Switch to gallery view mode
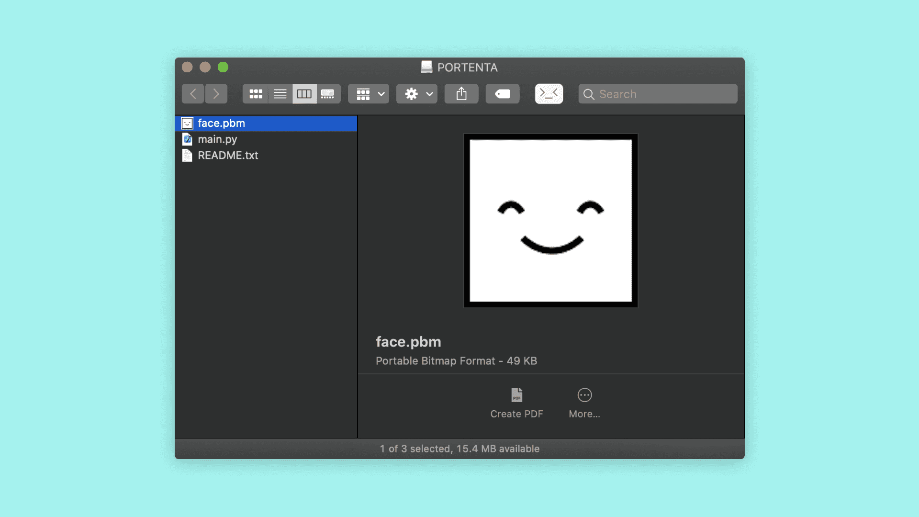Screen dimensions: 919x517 click(x=328, y=94)
